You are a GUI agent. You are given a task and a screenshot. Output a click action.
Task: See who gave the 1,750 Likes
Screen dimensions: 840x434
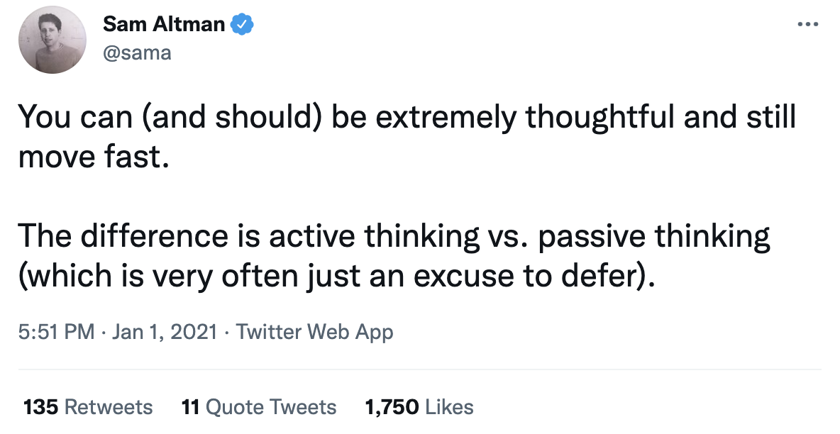point(419,407)
